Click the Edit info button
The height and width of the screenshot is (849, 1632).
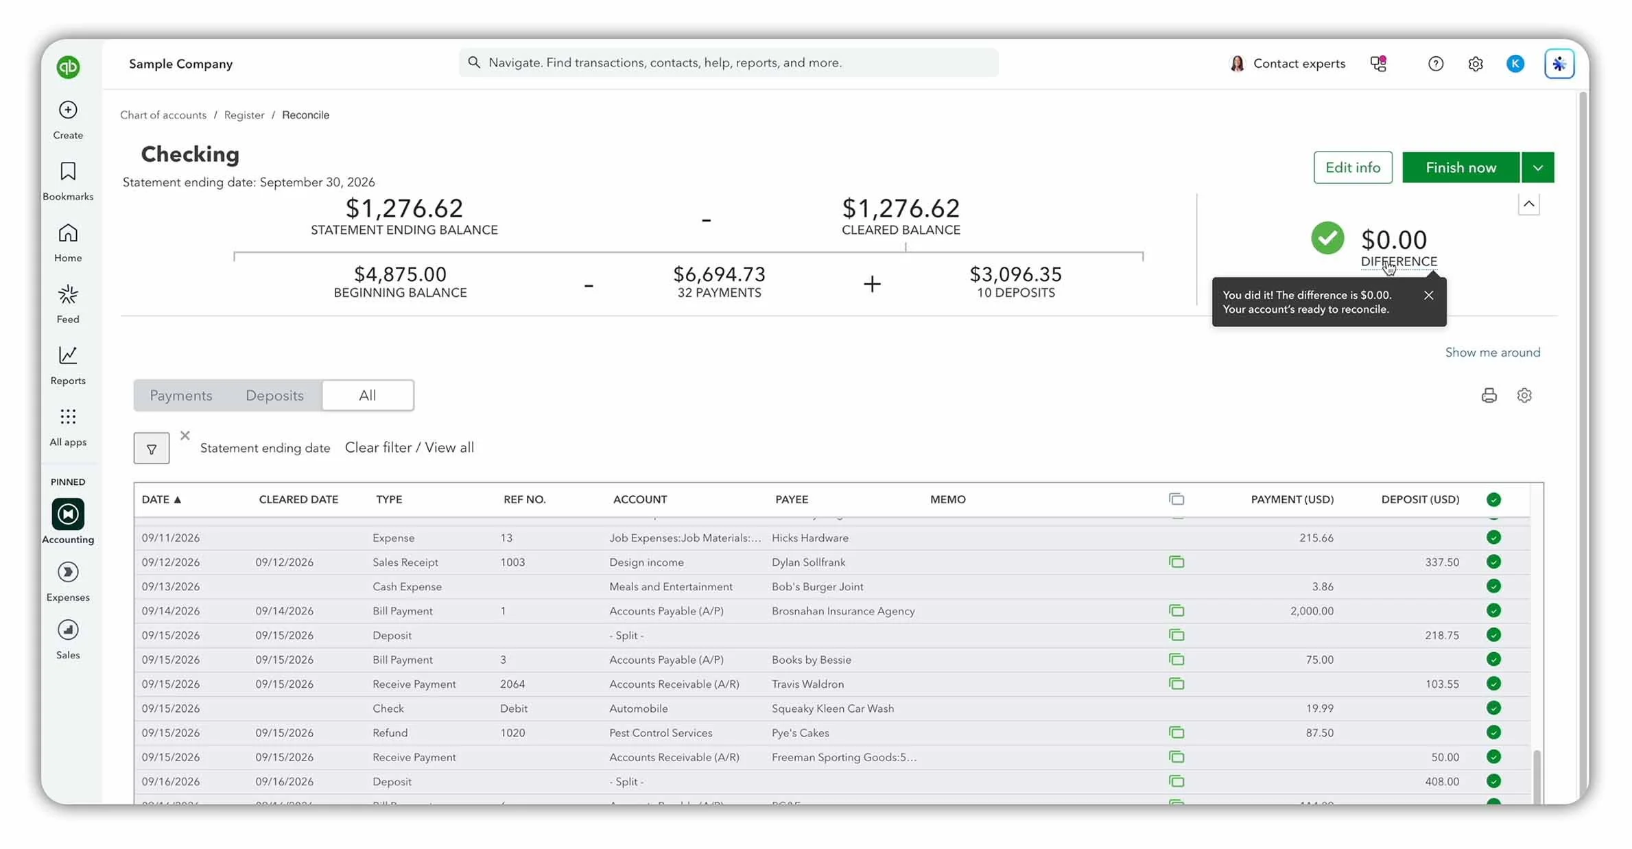coord(1353,167)
